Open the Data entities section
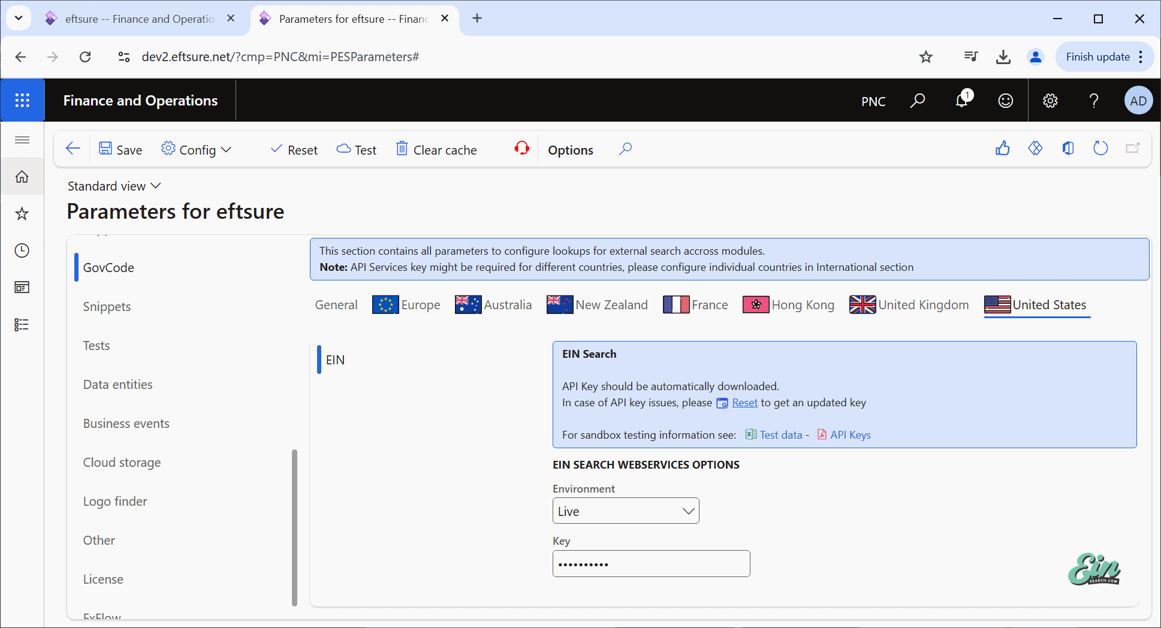Screen dimensions: 1161x628 [117, 385]
